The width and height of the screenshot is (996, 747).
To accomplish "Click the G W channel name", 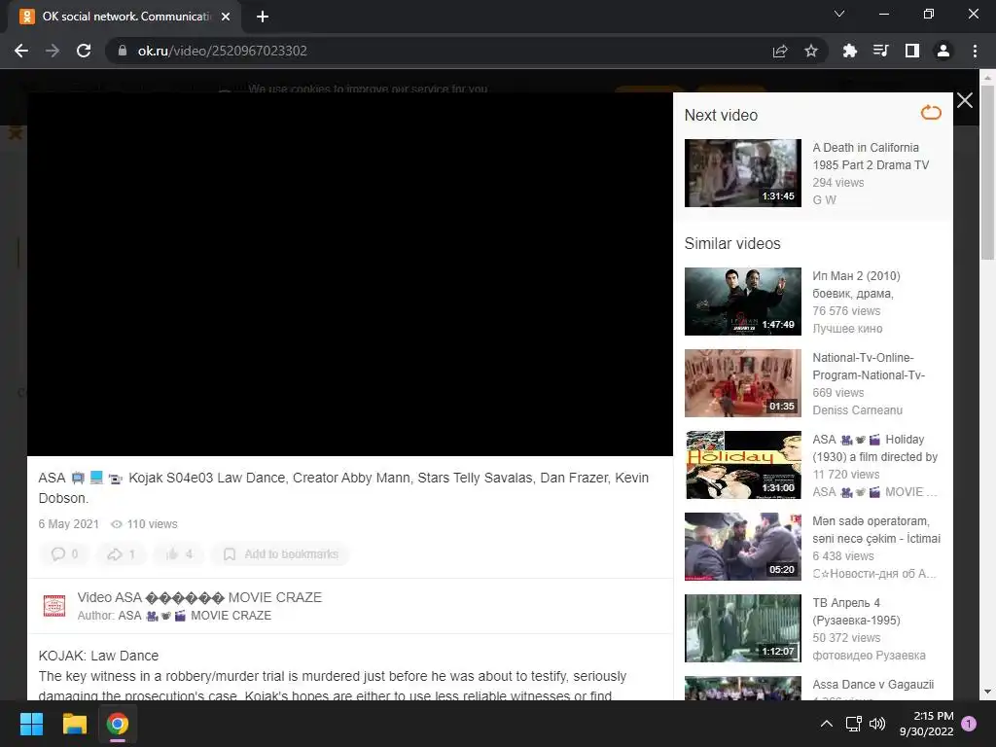I will (x=825, y=200).
